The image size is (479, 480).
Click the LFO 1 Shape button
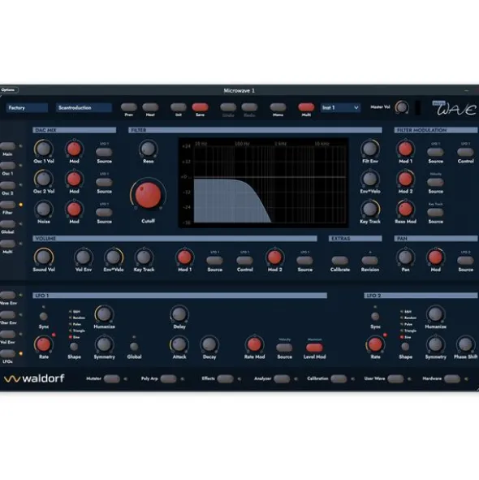pyautogui.click(x=74, y=347)
